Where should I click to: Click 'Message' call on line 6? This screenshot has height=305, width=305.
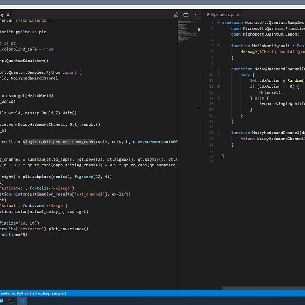(x=249, y=52)
